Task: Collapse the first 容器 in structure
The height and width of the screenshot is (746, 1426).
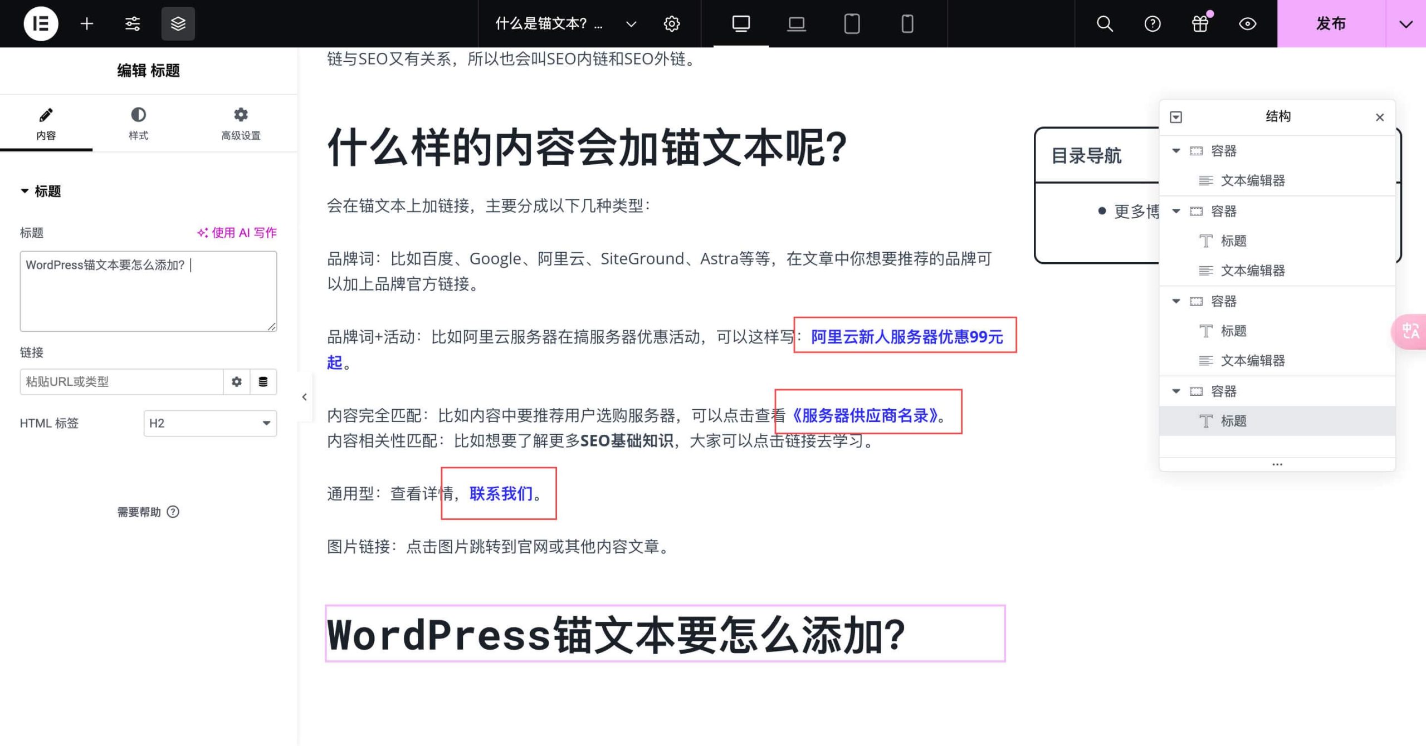Action: tap(1176, 151)
